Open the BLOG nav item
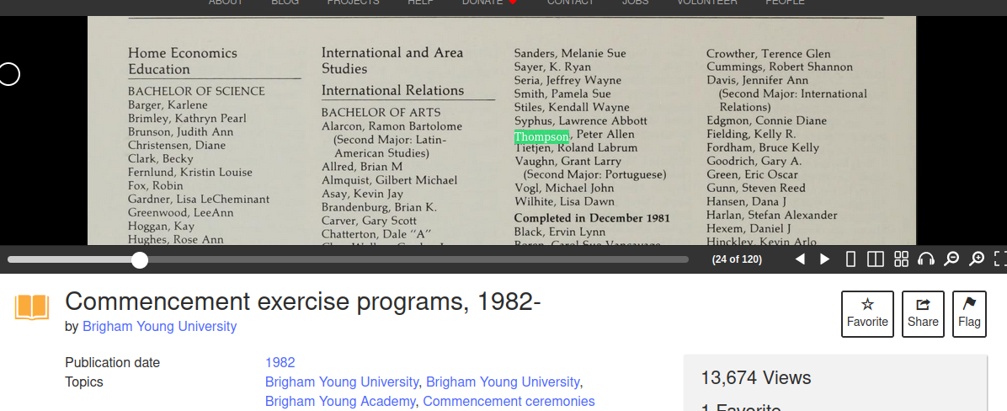 [x=285, y=3]
